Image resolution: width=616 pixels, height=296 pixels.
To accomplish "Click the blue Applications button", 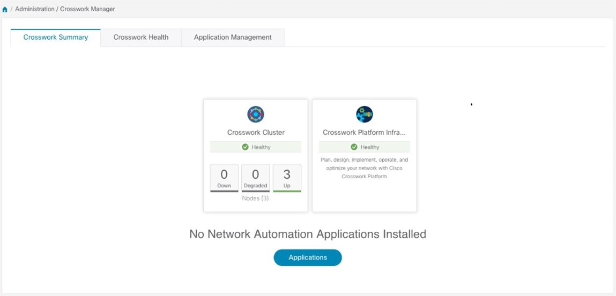I will pos(308,257).
